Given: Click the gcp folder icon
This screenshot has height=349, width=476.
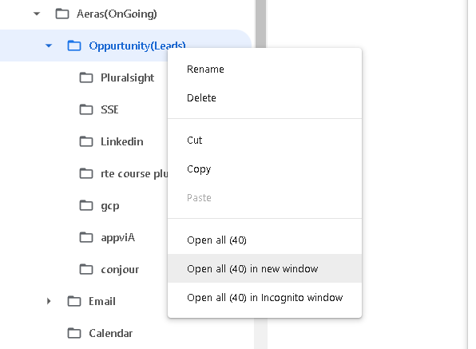Looking at the screenshot, I should 86,205.
